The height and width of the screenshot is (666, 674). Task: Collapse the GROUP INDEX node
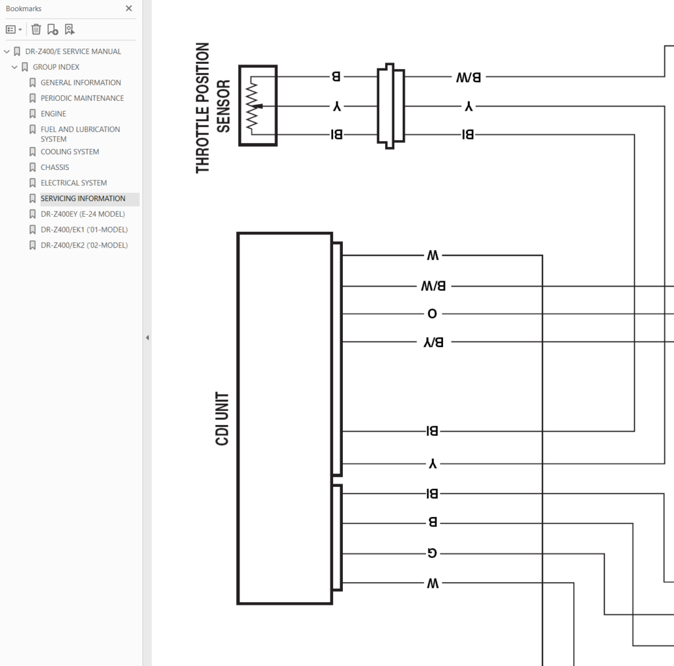(x=14, y=67)
